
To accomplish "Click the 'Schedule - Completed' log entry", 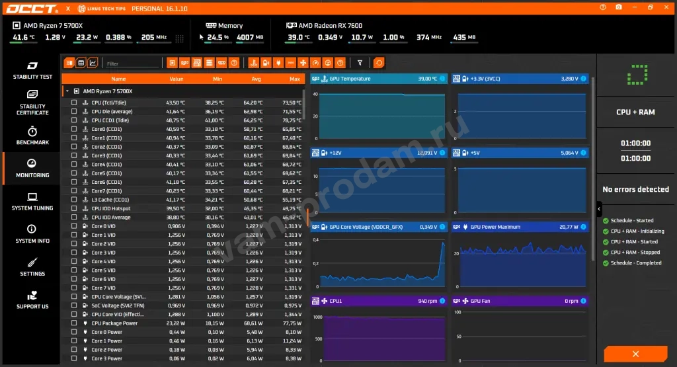I will tap(635, 263).
